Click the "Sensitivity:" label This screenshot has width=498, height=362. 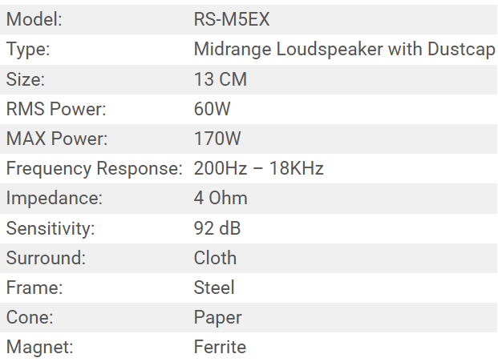click(51, 228)
